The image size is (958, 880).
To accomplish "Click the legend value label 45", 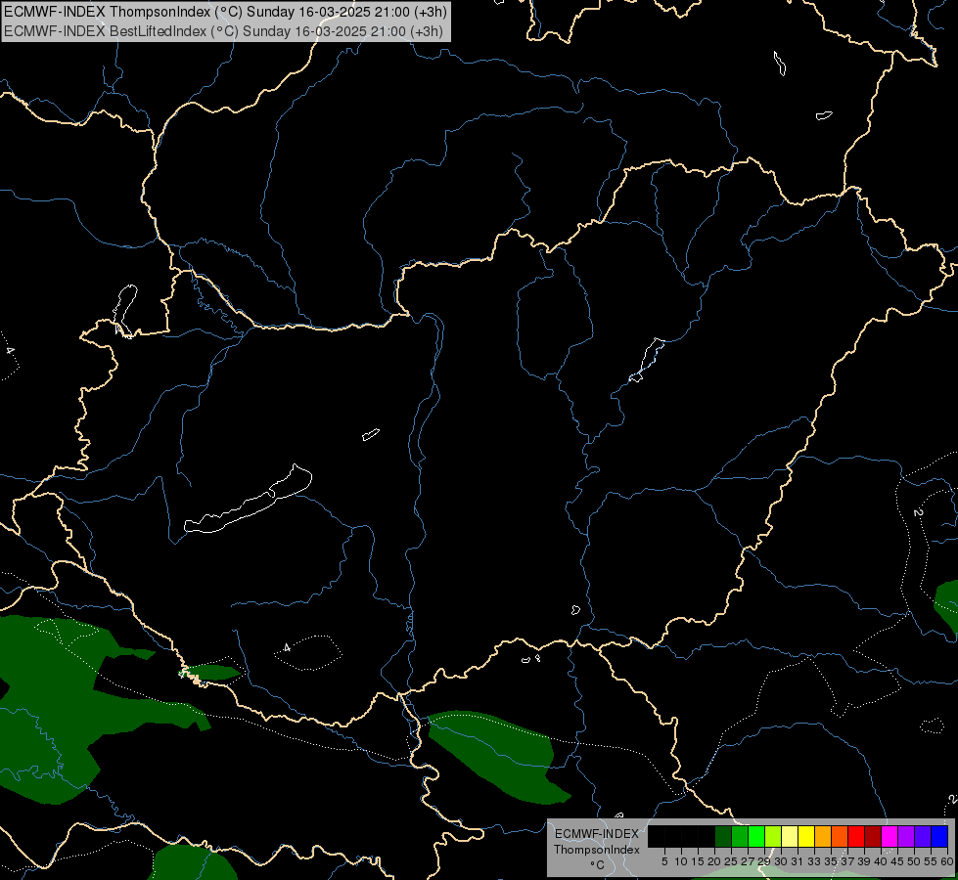I will click(x=897, y=861).
